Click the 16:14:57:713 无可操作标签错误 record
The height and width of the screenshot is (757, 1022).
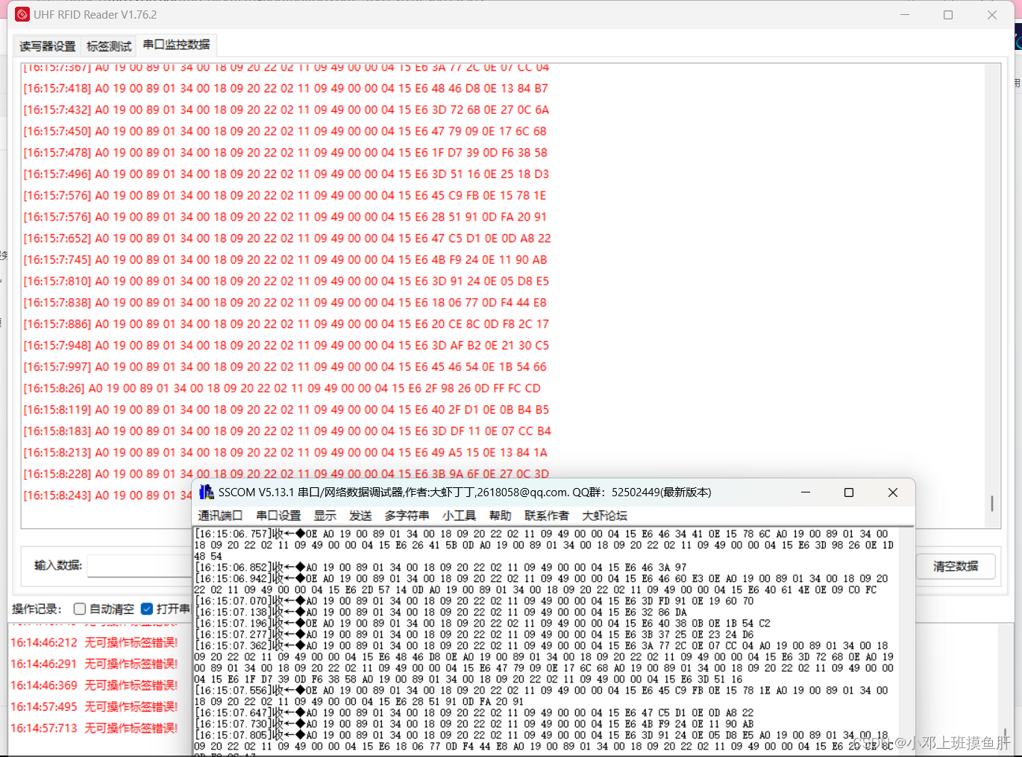click(x=94, y=728)
